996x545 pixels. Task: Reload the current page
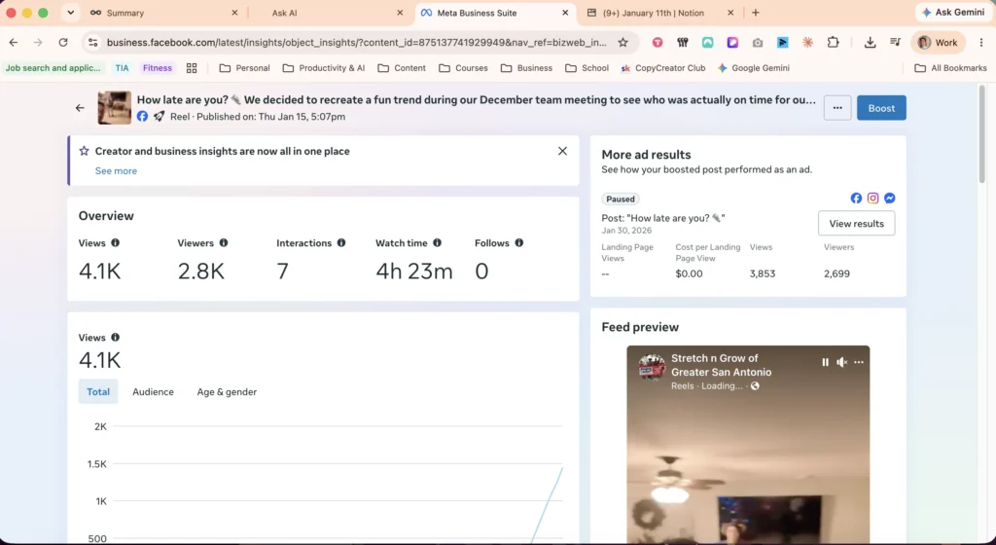pyautogui.click(x=63, y=43)
